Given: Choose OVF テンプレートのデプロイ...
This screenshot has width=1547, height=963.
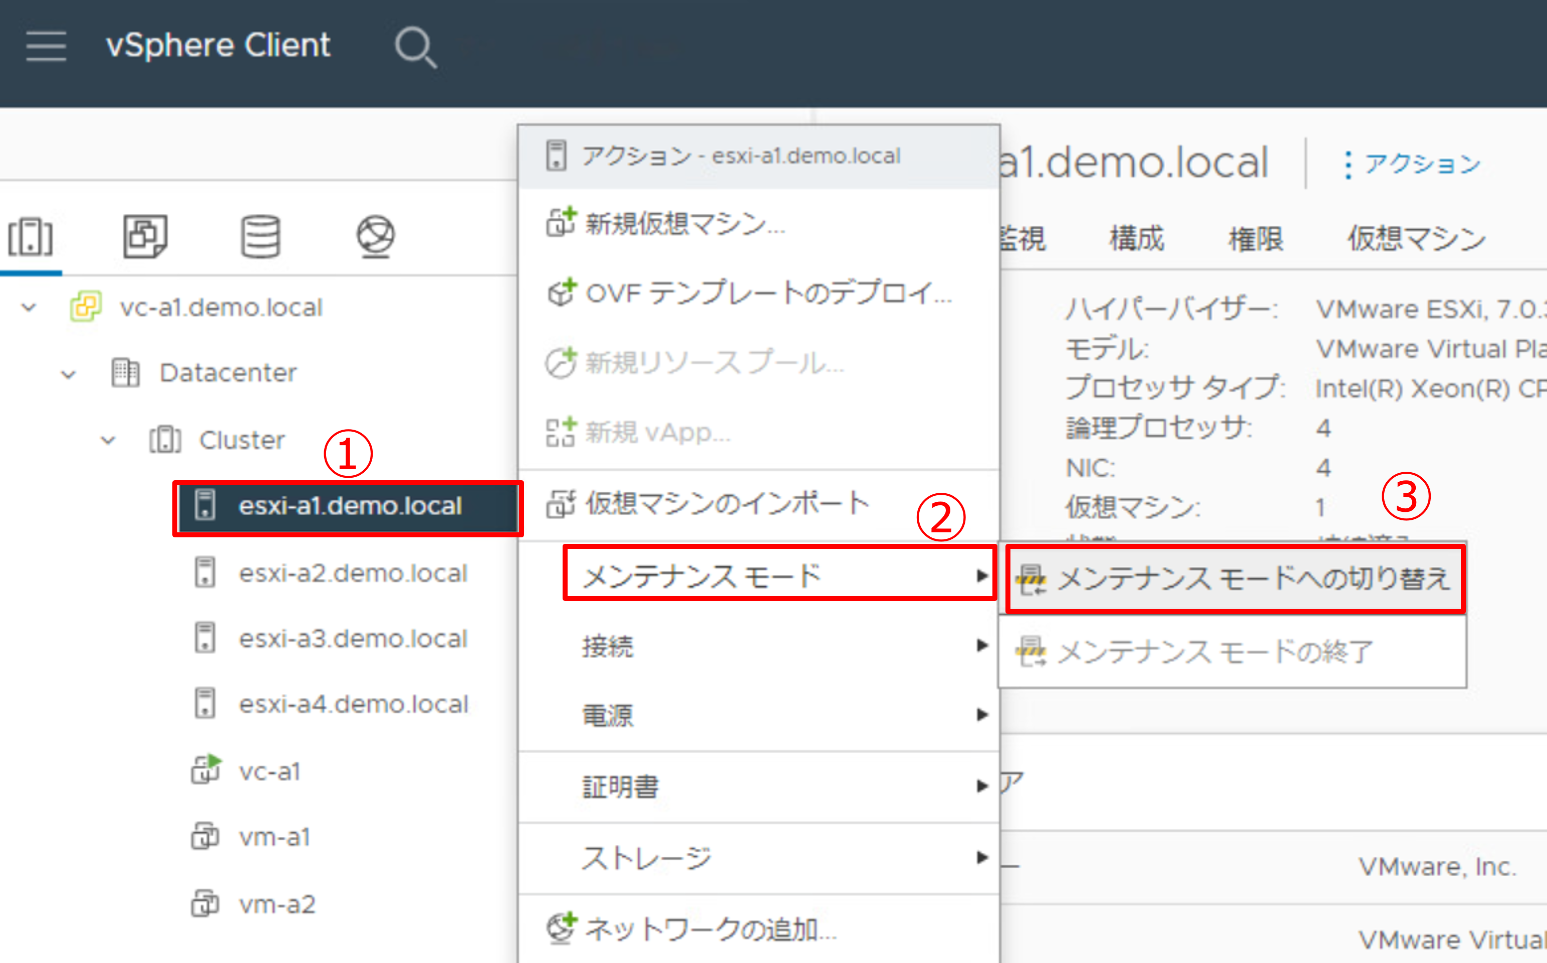Looking at the screenshot, I should 759,293.
